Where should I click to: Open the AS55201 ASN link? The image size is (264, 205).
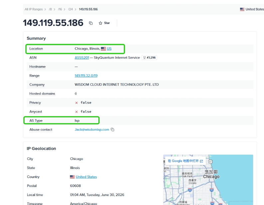(82, 58)
